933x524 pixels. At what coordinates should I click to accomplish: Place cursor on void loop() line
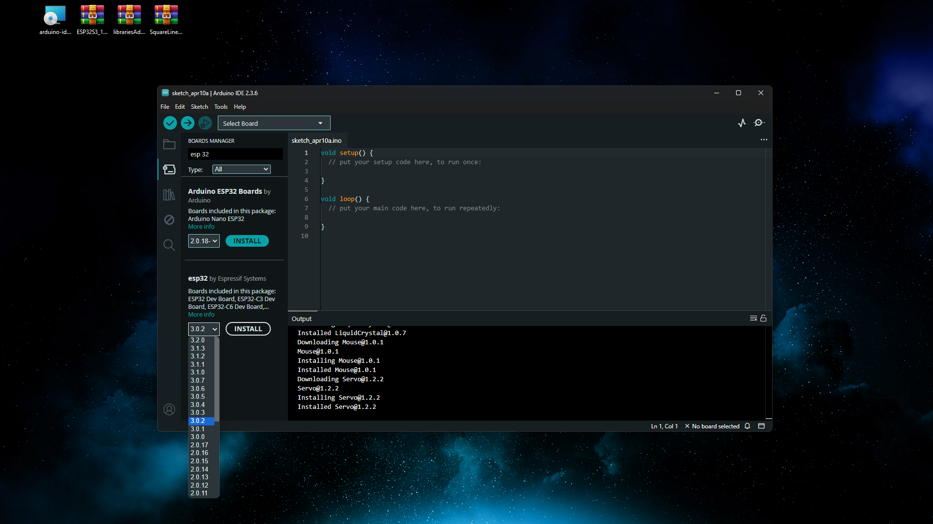pyautogui.click(x=345, y=199)
